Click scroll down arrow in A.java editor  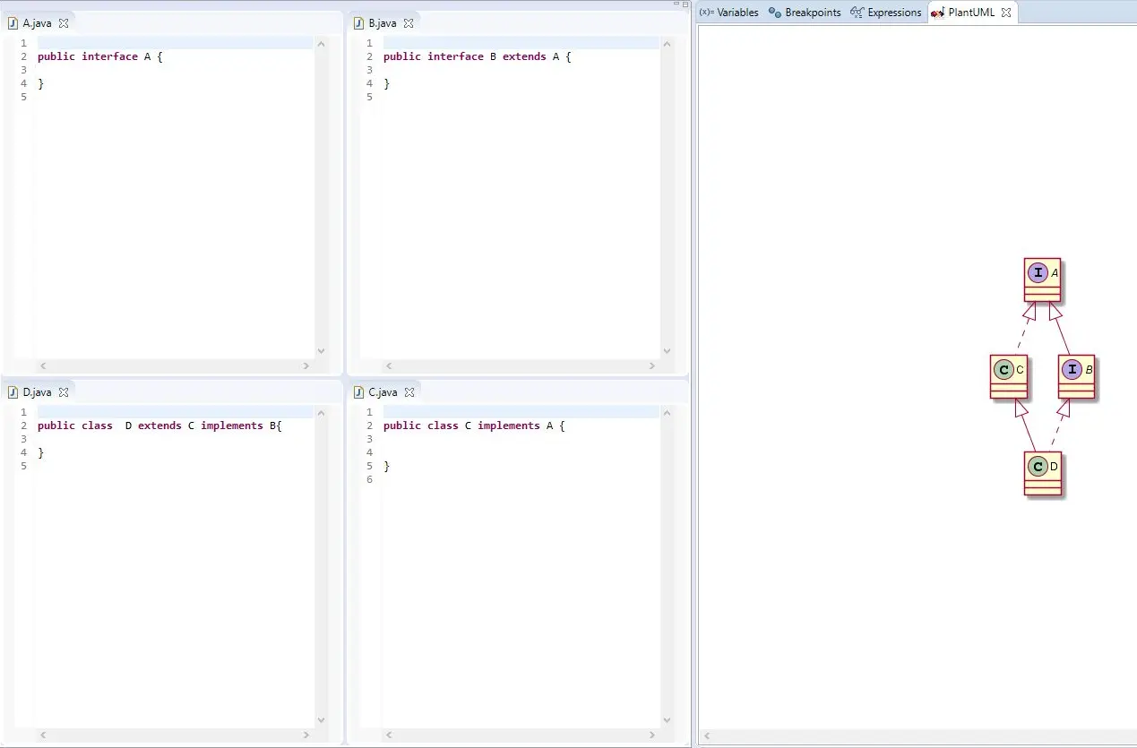point(322,352)
